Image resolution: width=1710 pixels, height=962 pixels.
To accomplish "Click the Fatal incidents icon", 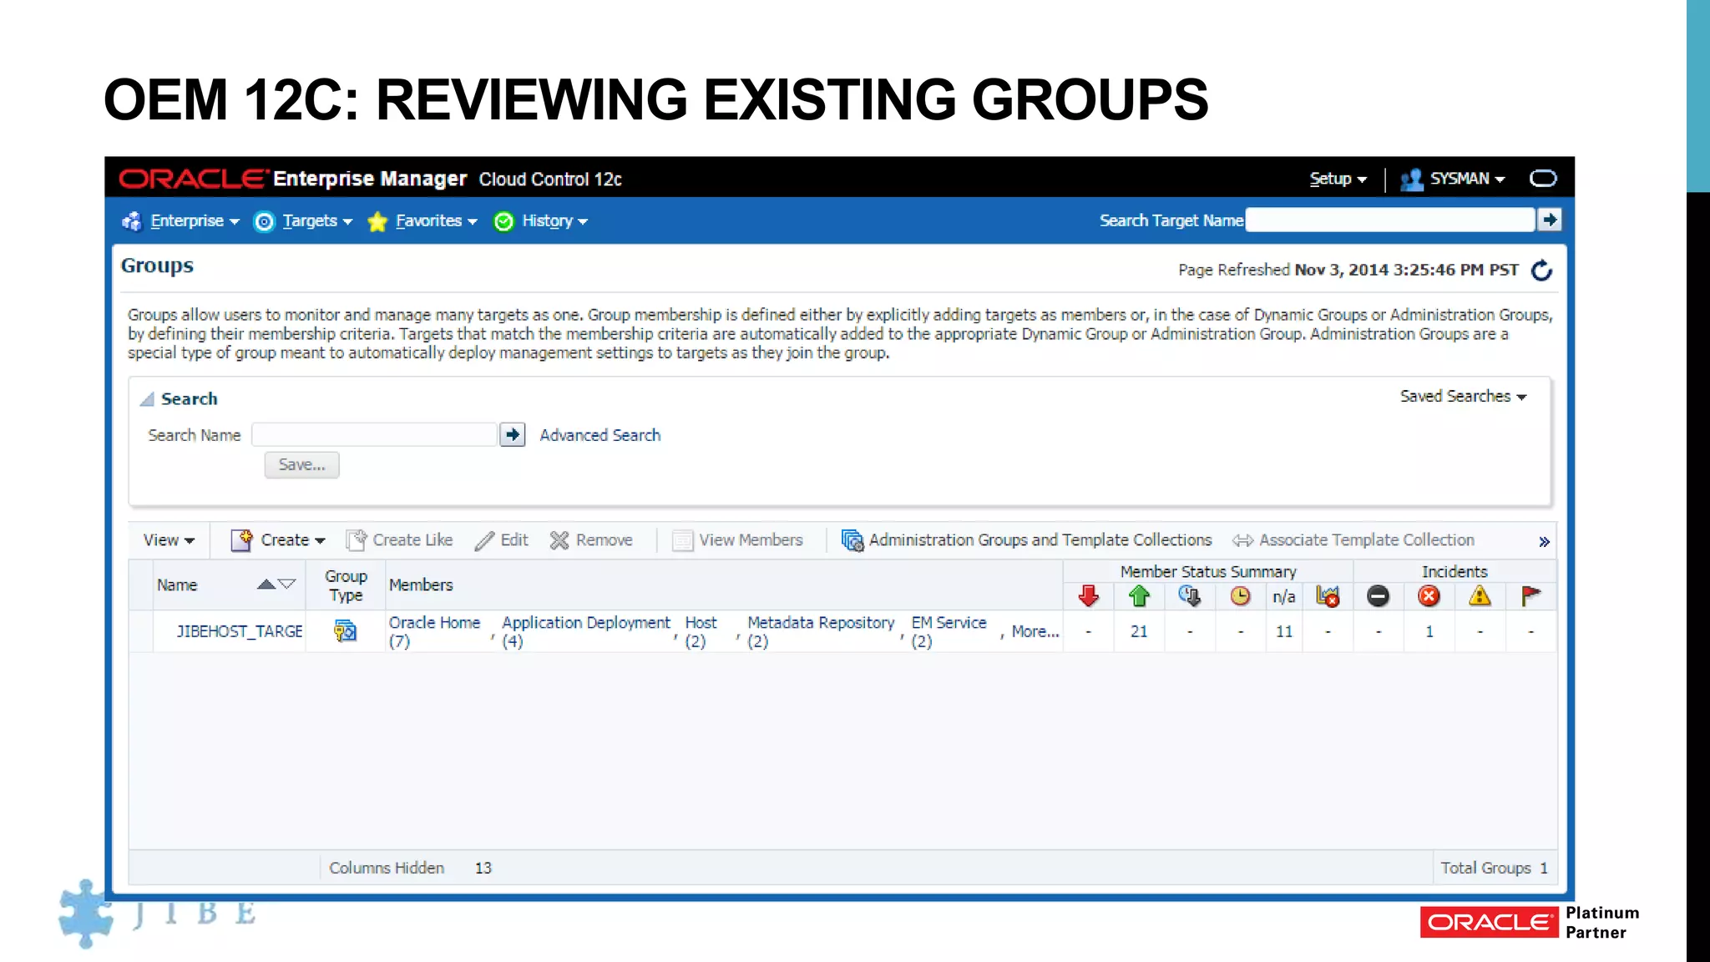I will click(1379, 596).
